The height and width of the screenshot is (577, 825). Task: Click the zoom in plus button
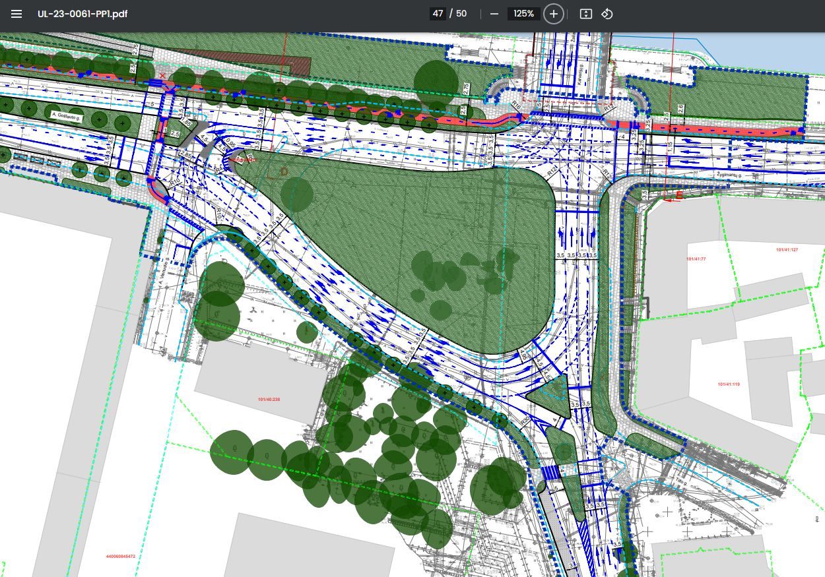(x=554, y=14)
